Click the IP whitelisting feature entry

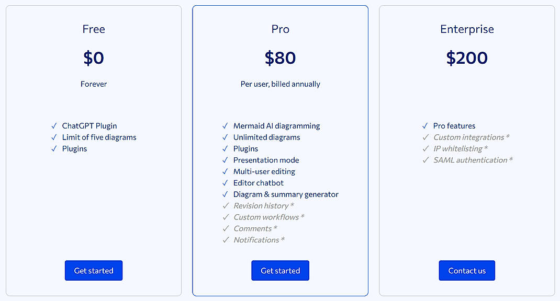pos(458,148)
